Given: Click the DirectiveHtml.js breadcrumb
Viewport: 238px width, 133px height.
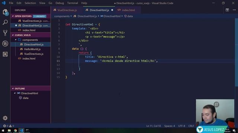Looking at the screenshot, I should click(85, 16).
